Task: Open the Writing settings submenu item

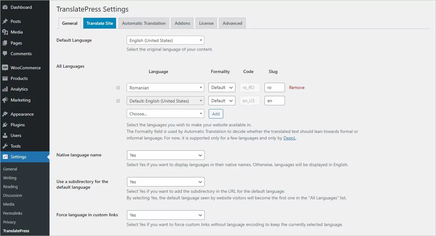Action: point(10,178)
